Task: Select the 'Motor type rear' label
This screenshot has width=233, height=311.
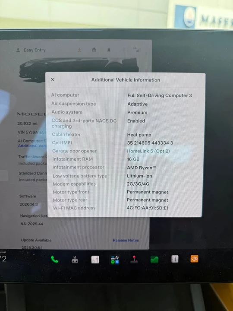Action: click(x=70, y=200)
